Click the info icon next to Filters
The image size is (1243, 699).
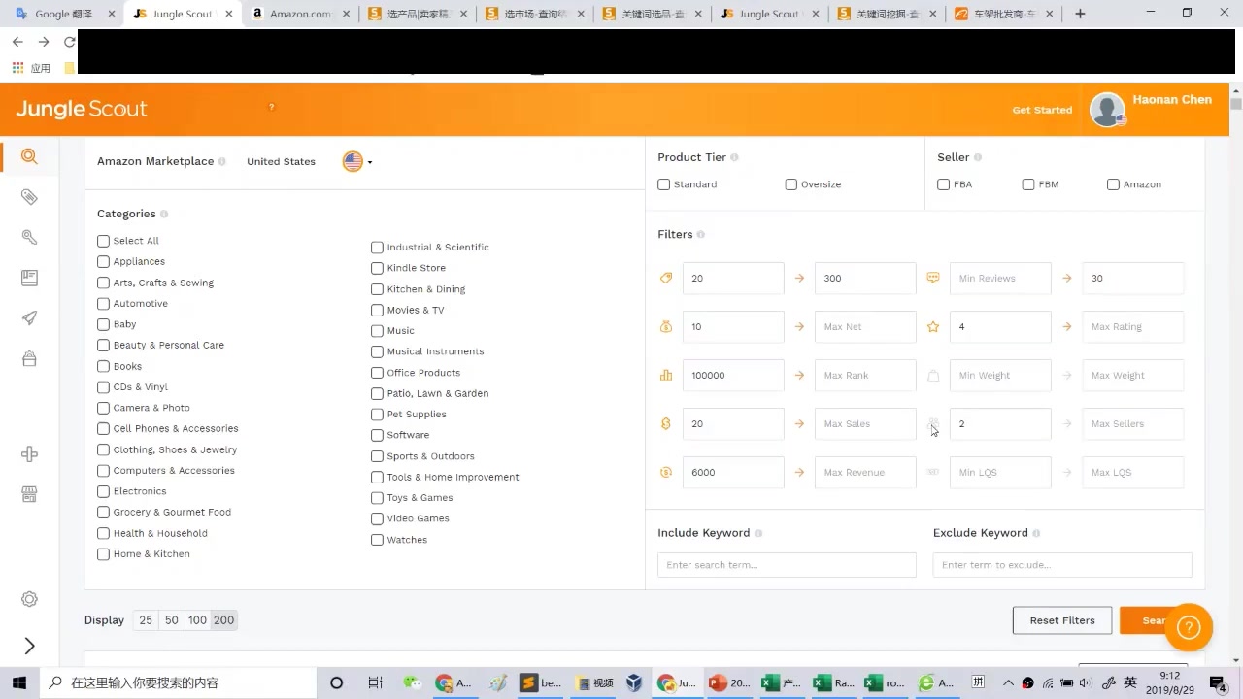(701, 235)
